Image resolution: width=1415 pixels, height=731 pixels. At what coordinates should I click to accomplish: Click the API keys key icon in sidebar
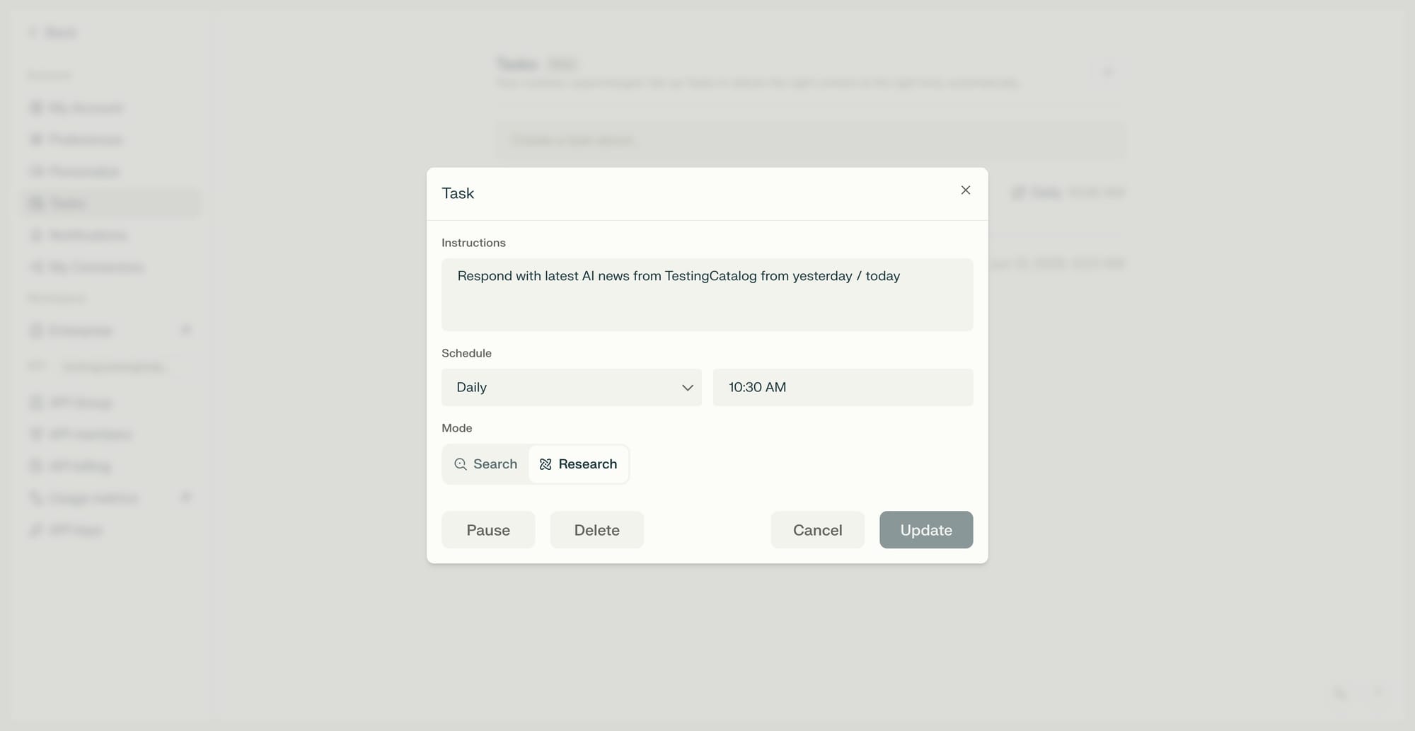point(36,530)
